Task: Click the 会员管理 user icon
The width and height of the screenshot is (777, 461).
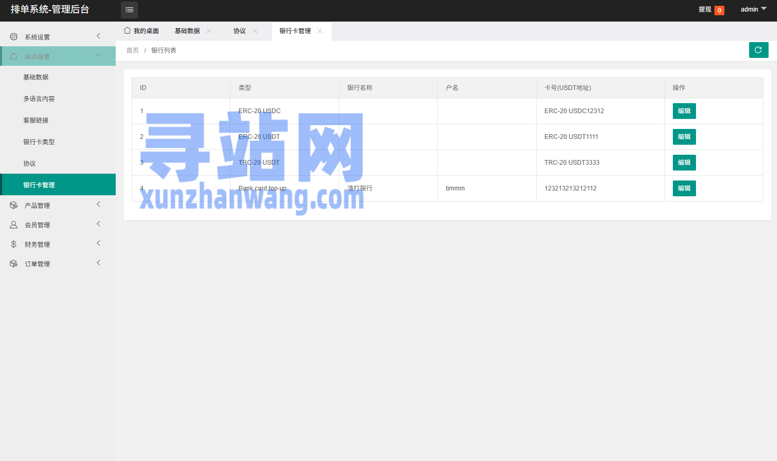Action: click(14, 225)
